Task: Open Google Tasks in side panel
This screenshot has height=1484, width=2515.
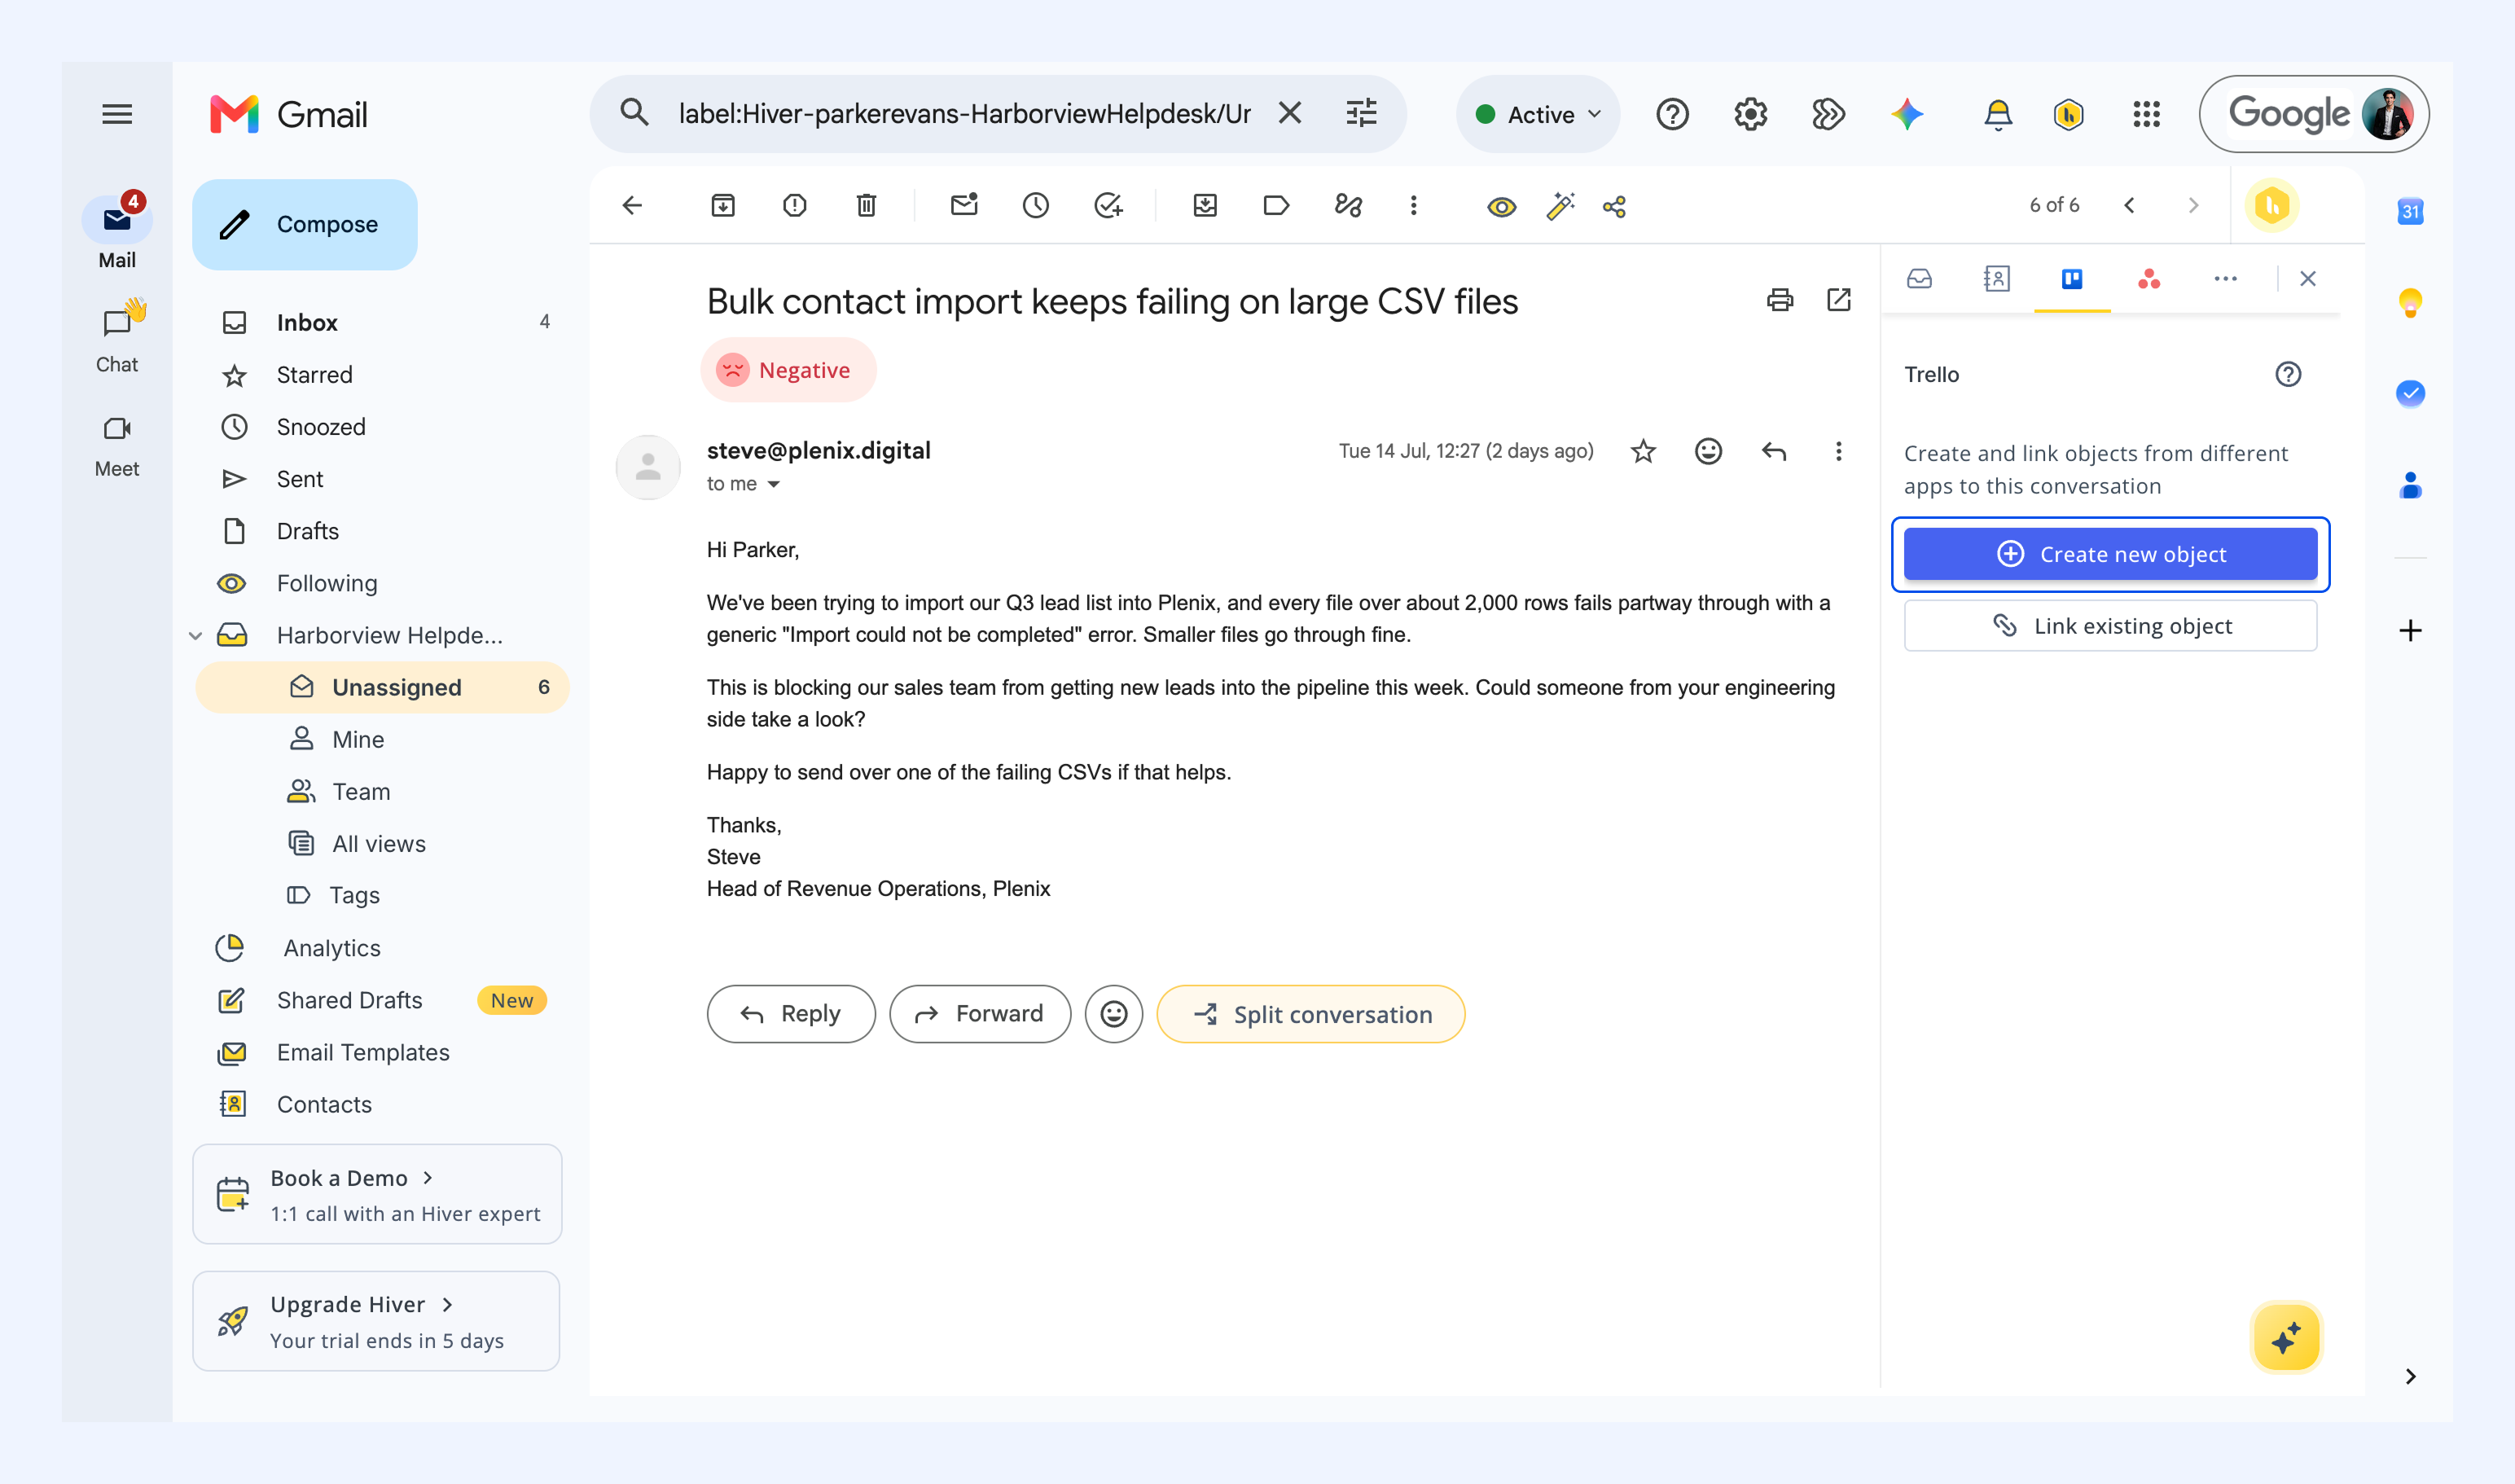Action: pos(2411,393)
